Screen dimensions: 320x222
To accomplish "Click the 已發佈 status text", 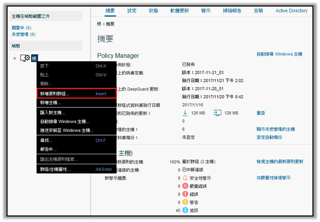I will click(x=188, y=64).
